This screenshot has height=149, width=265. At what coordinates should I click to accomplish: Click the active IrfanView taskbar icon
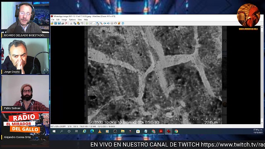point(169,131)
